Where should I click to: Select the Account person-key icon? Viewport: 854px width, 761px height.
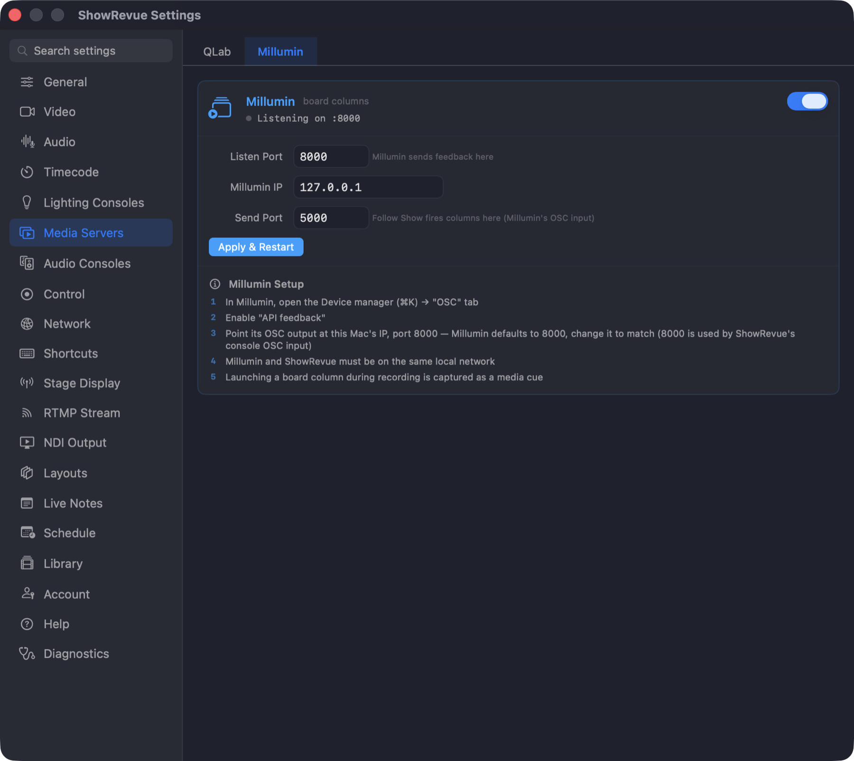click(x=28, y=594)
